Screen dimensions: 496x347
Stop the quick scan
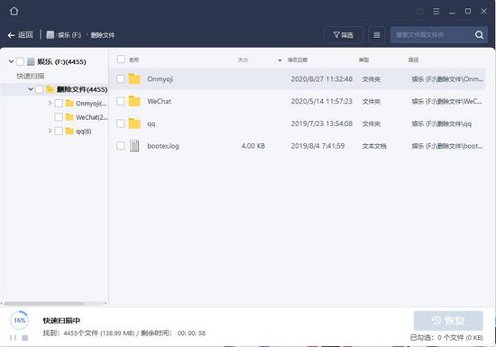[x=25, y=338]
